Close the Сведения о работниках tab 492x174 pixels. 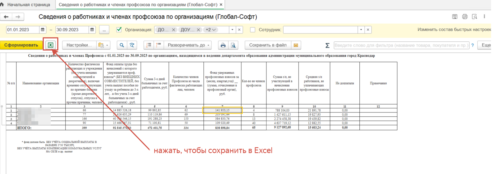tap(221, 5)
